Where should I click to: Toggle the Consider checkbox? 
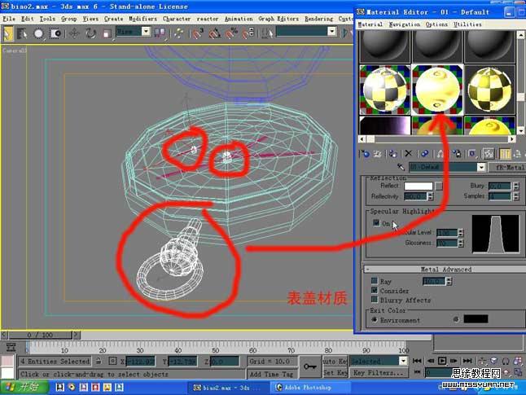point(375,290)
